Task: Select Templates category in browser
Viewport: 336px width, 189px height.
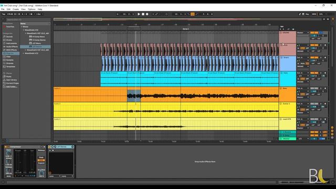Action: tap(10, 67)
